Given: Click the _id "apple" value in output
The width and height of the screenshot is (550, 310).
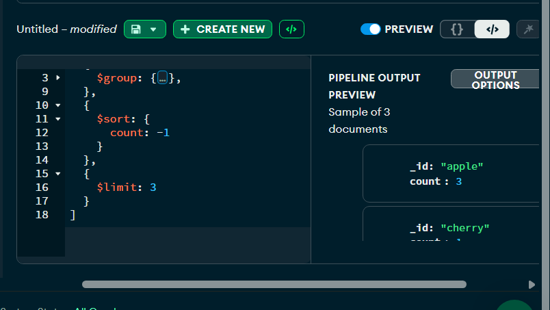Looking at the screenshot, I should click(462, 166).
